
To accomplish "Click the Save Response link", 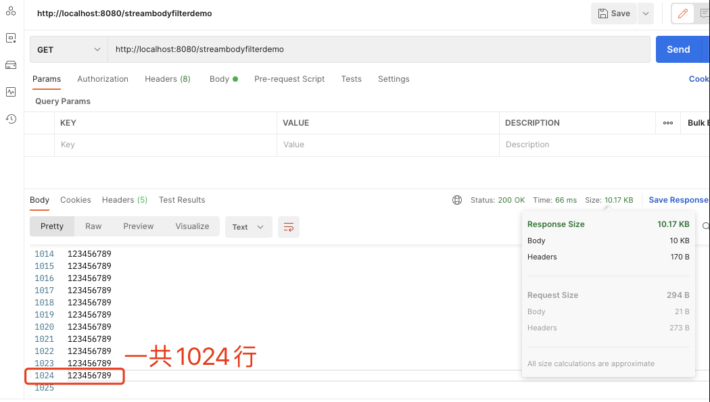I will pyautogui.click(x=678, y=200).
